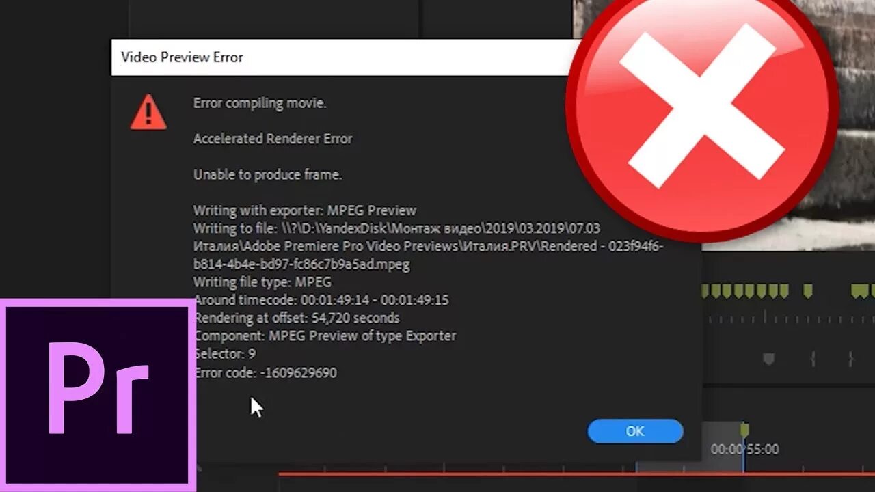Click the Video Preview Error title bar

tap(342, 57)
